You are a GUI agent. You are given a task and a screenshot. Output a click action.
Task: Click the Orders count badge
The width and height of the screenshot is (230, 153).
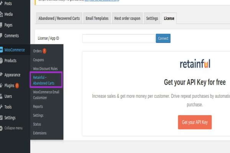pyautogui.click(x=44, y=51)
